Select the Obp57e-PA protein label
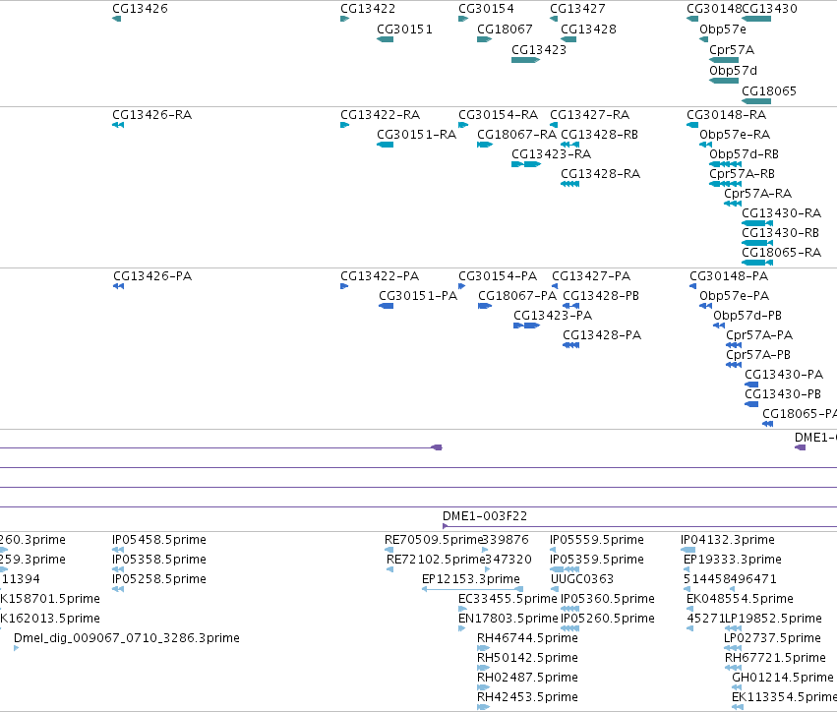Viewport: 837px width, 712px height. tap(734, 296)
